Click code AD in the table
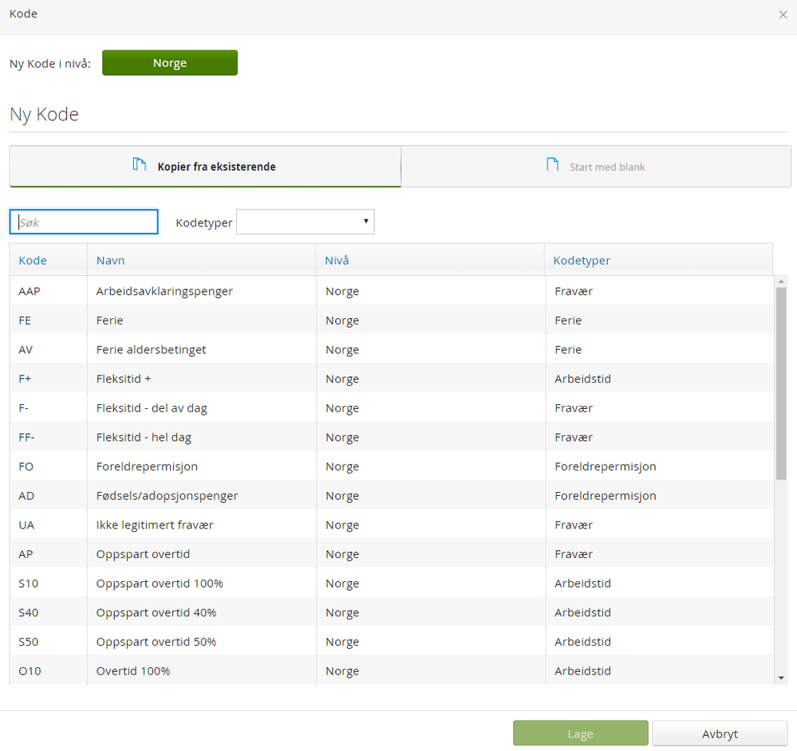This screenshot has height=751, width=797. 26,496
